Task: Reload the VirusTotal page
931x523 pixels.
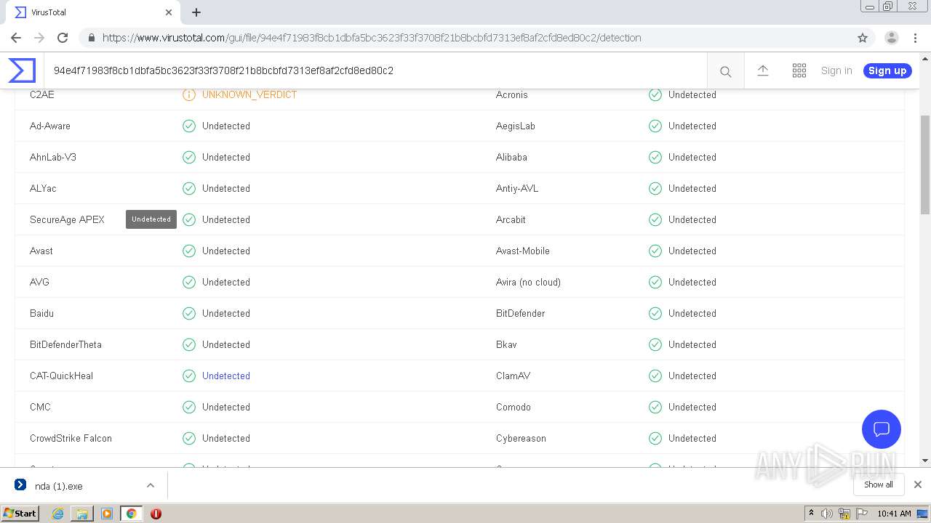Action: click(63, 38)
